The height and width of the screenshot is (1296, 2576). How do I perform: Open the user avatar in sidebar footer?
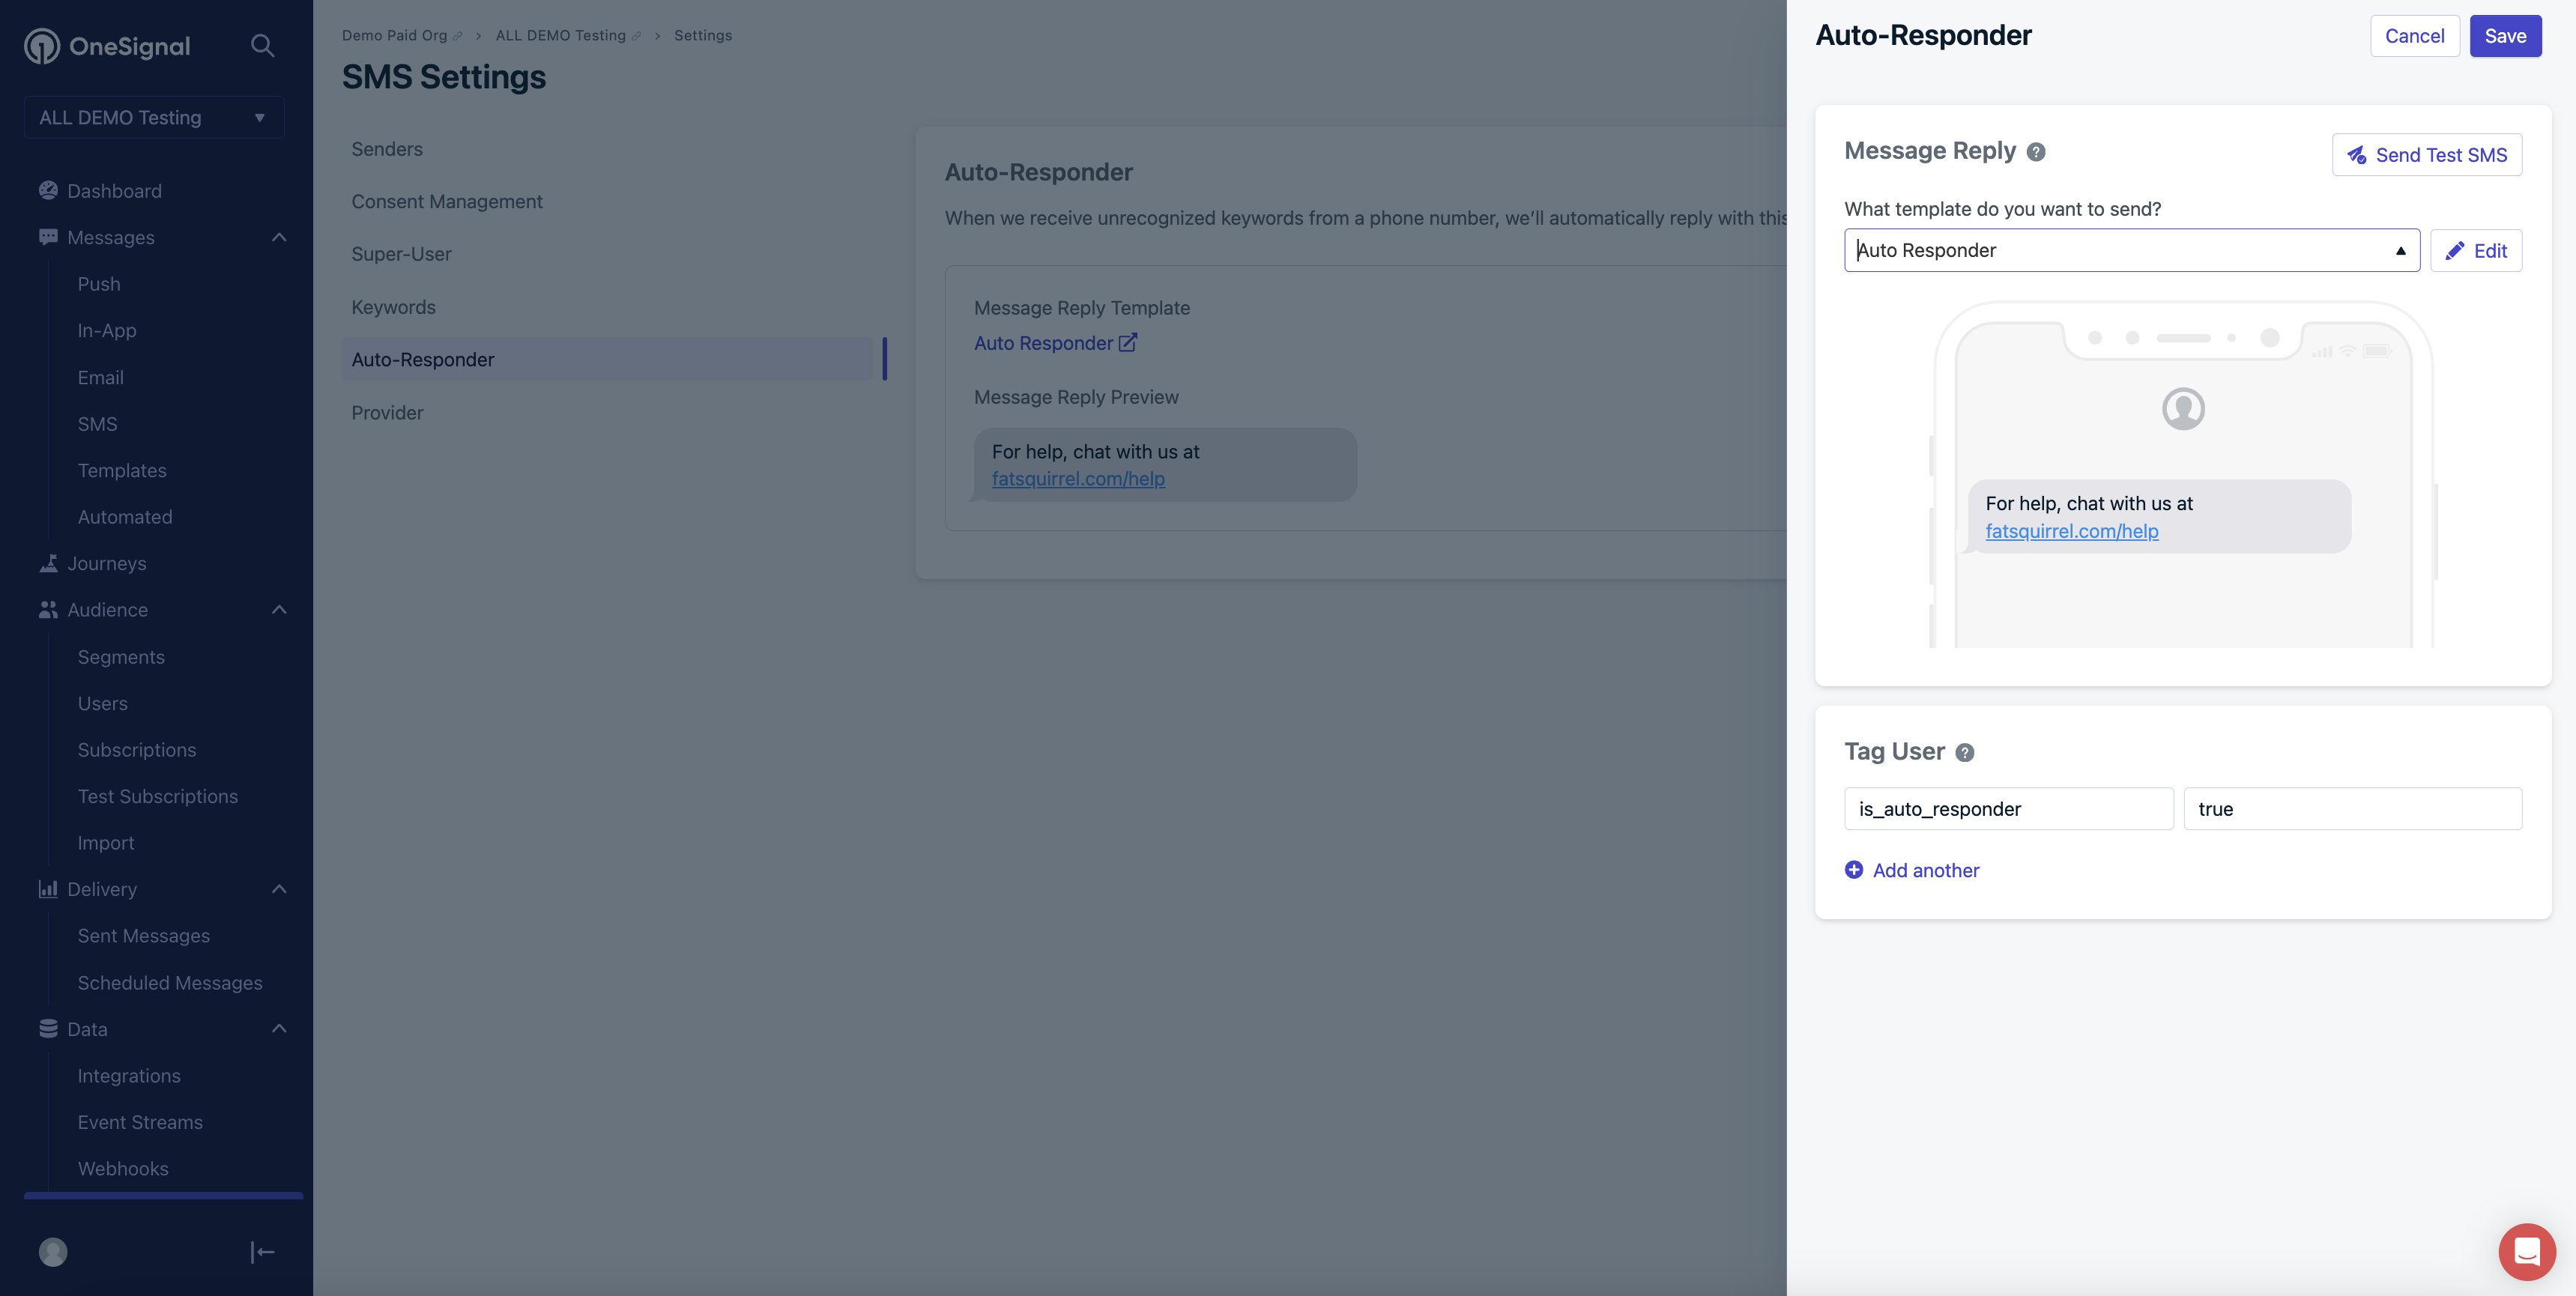tap(53, 1251)
